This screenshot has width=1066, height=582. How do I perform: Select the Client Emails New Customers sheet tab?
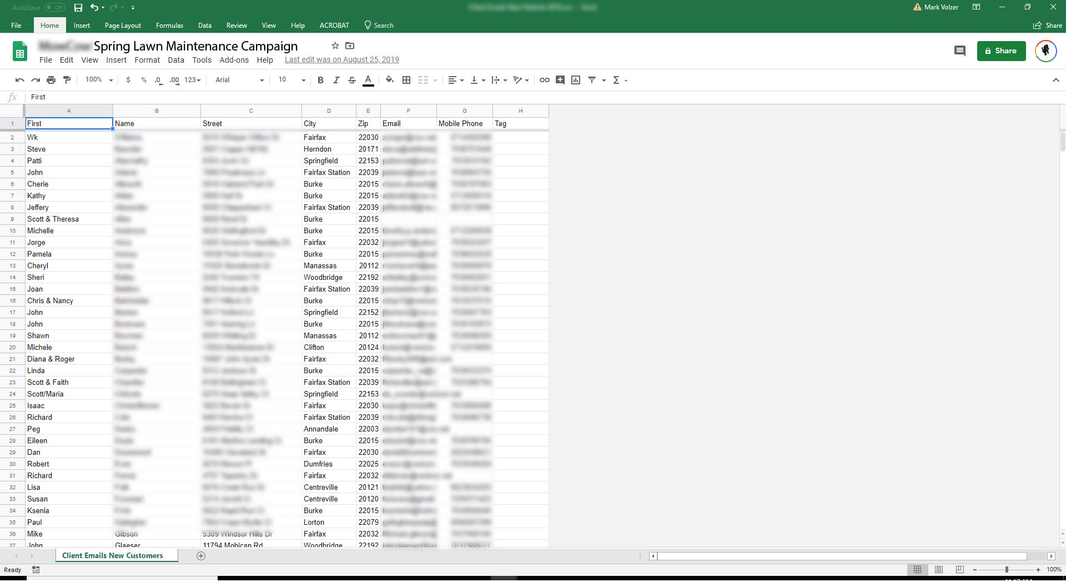pyautogui.click(x=113, y=556)
